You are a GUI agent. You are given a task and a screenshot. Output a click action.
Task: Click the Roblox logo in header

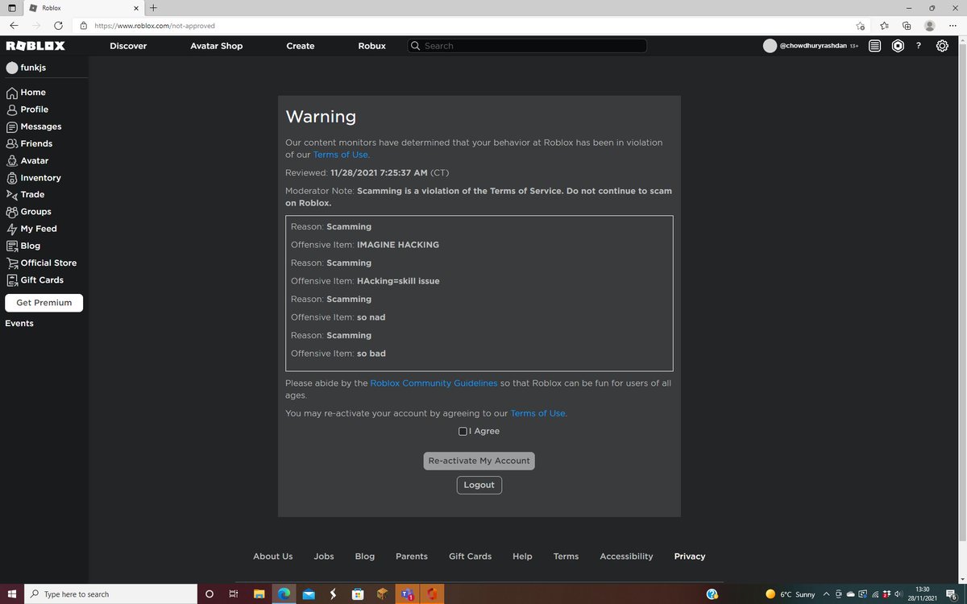pos(35,46)
